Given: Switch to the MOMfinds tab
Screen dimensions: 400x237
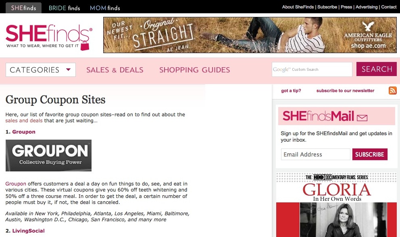Looking at the screenshot, I should [x=105, y=8].
